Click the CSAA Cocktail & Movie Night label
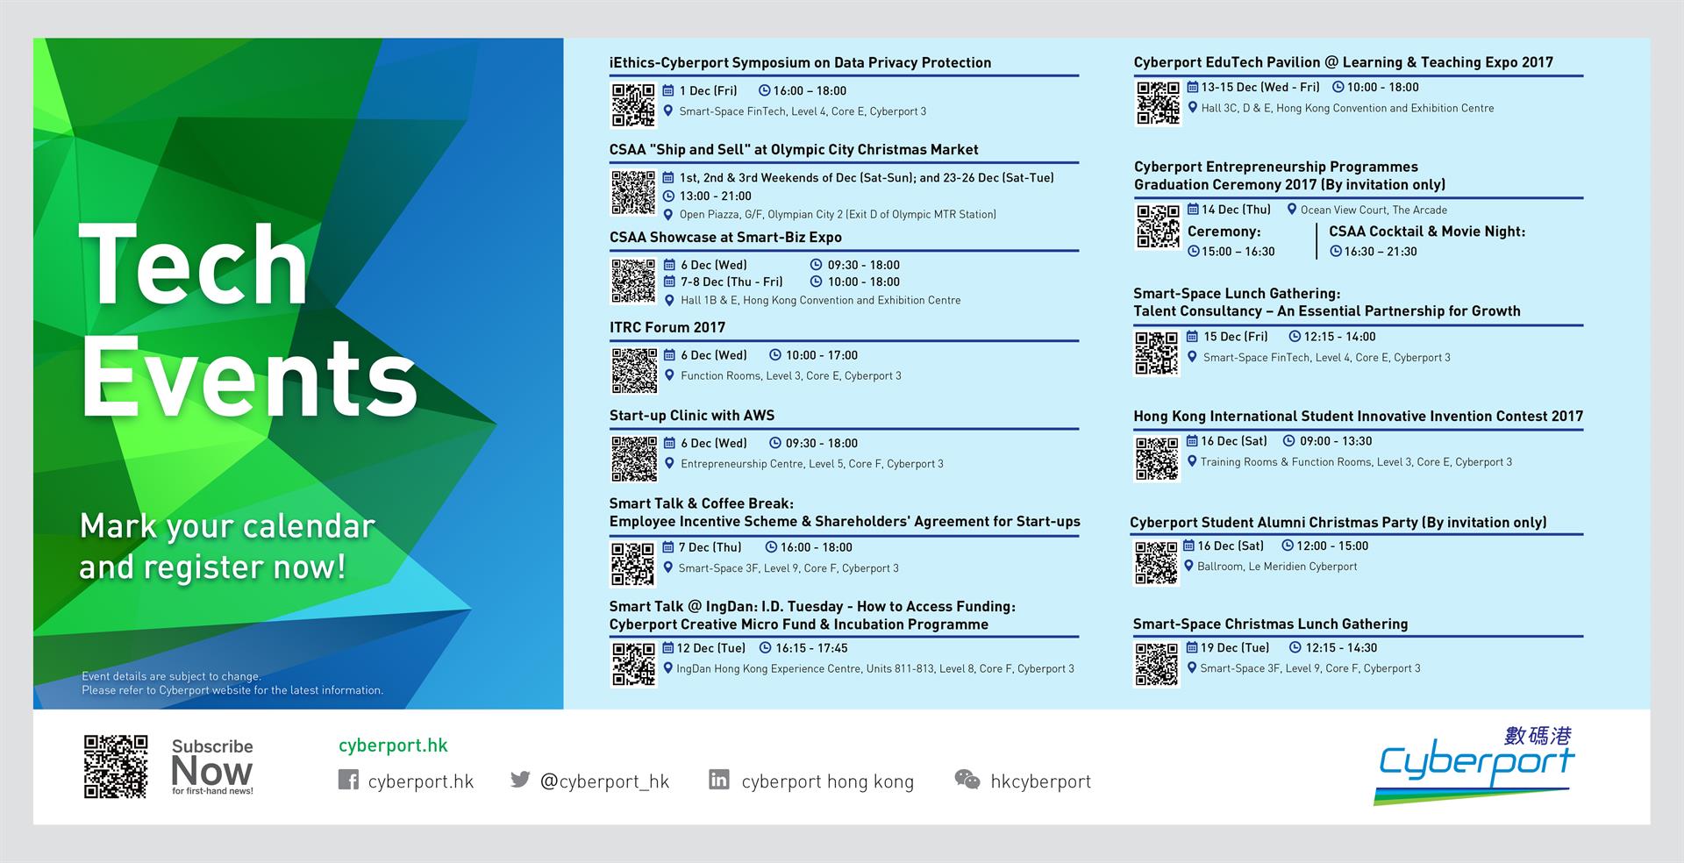Screen dimensions: 1684x863 point(1427,232)
